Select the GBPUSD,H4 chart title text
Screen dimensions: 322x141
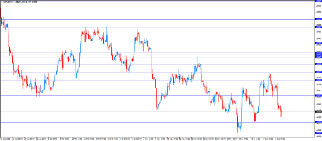click(9, 2)
